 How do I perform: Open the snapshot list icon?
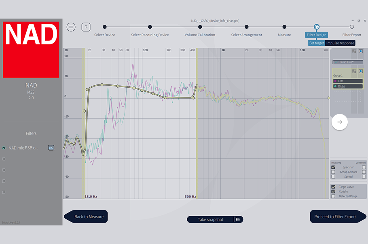(238, 219)
